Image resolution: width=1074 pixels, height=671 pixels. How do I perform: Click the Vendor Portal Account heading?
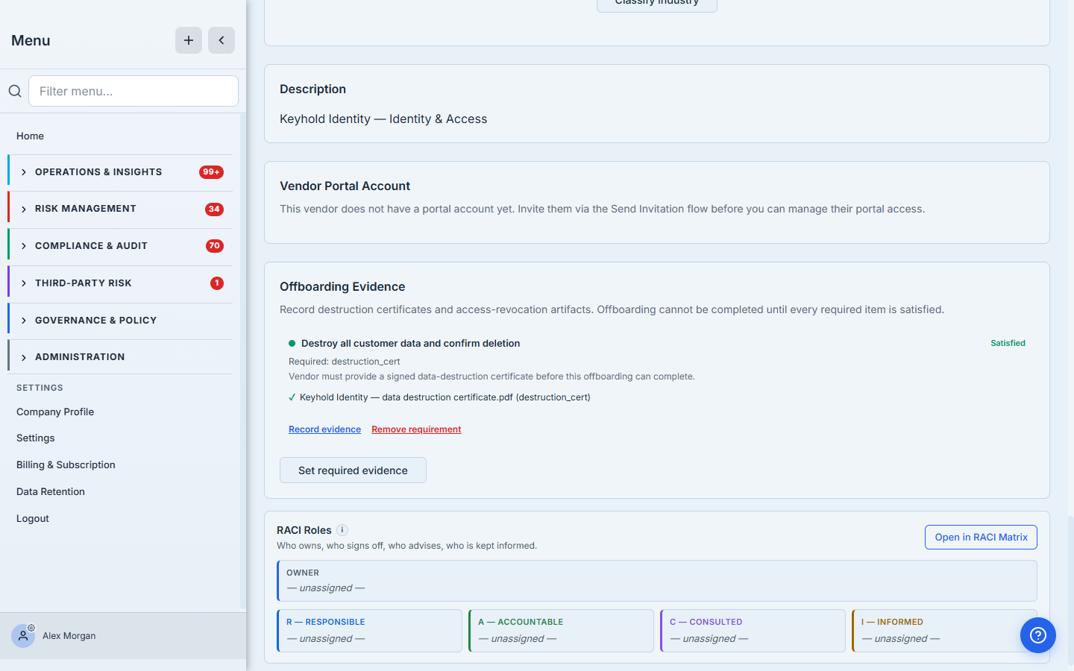[x=345, y=186]
